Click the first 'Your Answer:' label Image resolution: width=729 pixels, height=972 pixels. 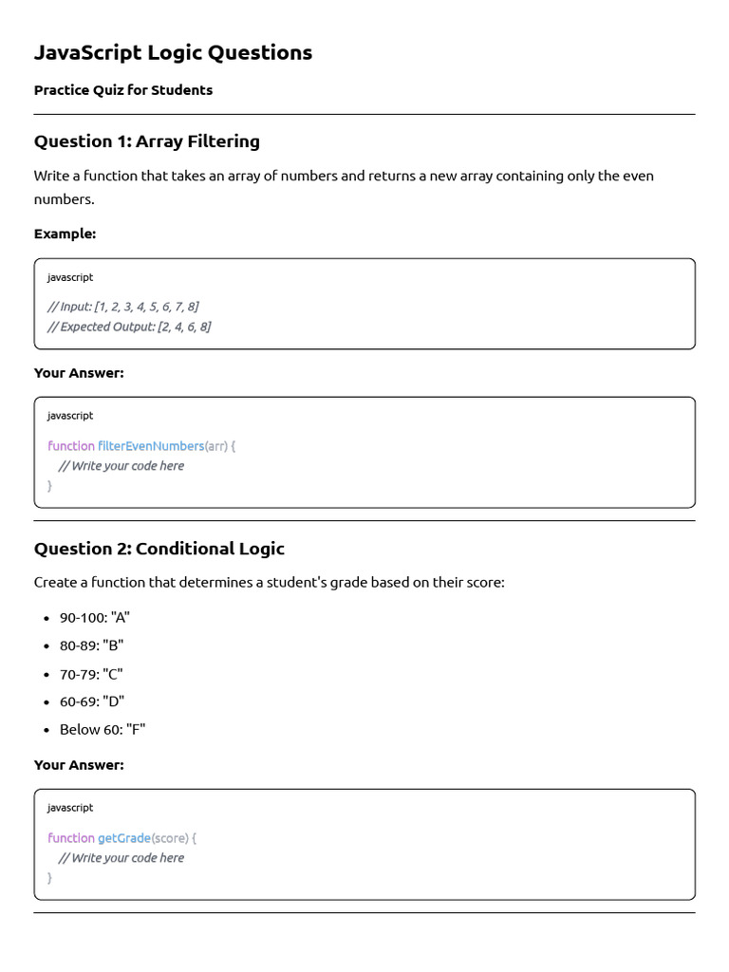click(x=79, y=373)
